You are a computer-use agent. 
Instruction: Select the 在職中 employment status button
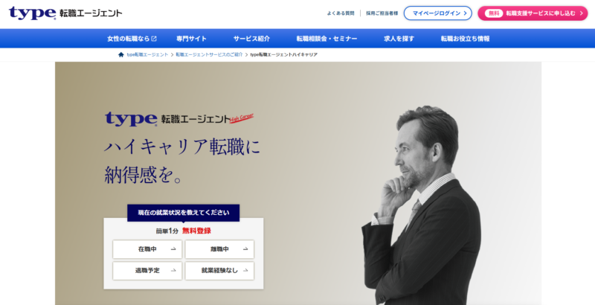coord(147,249)
